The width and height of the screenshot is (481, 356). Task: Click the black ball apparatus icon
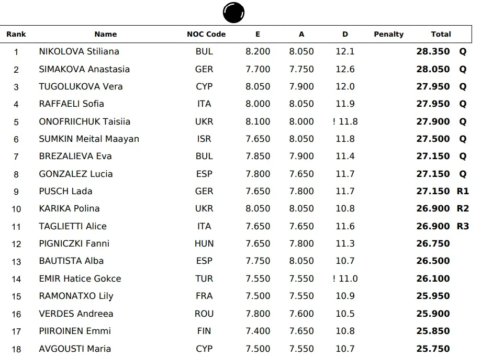233,12
